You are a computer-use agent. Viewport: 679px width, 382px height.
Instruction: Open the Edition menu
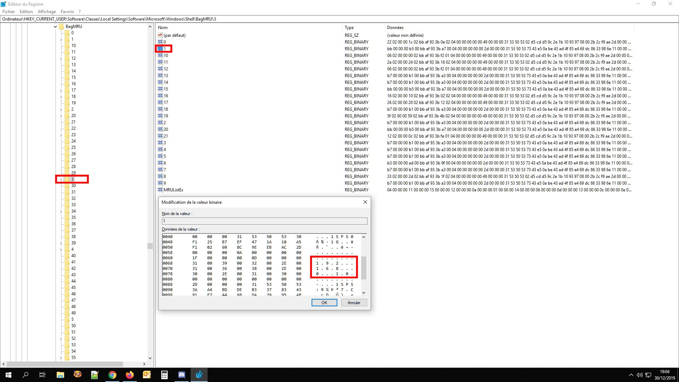[x=26, y=12]
